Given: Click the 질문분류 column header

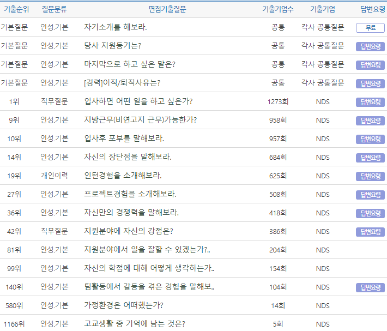Looking at the screenshot, I should 55,9.
